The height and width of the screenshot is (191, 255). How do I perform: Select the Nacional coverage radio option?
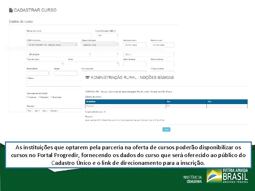(27, 97)
